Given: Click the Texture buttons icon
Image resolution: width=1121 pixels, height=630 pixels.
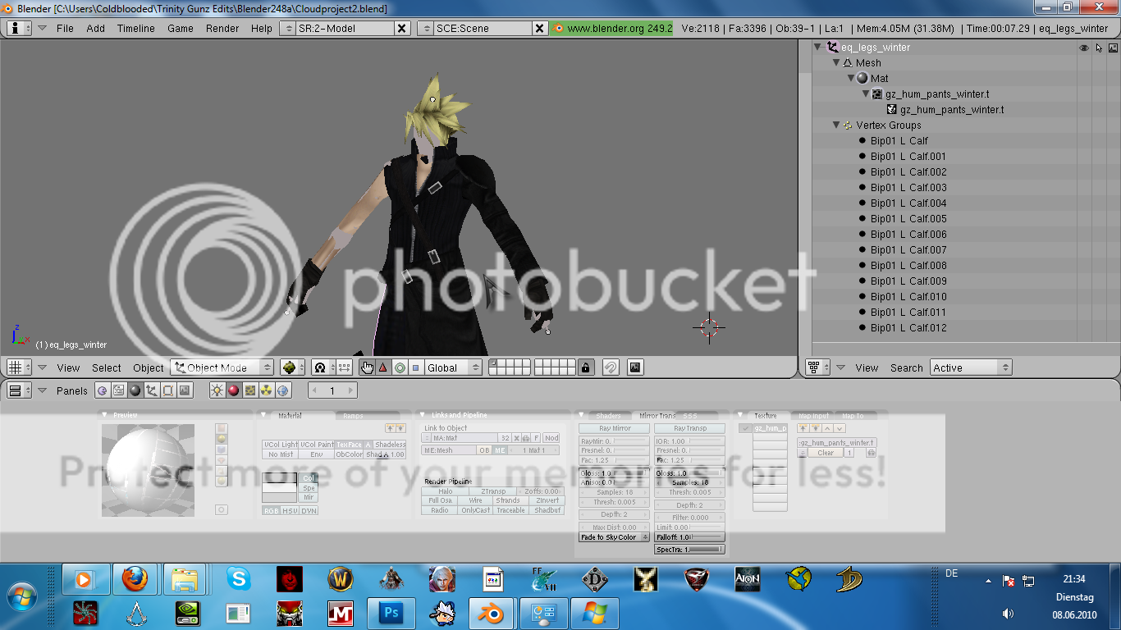Looking at the screenshot, I should tap(250, 390).
